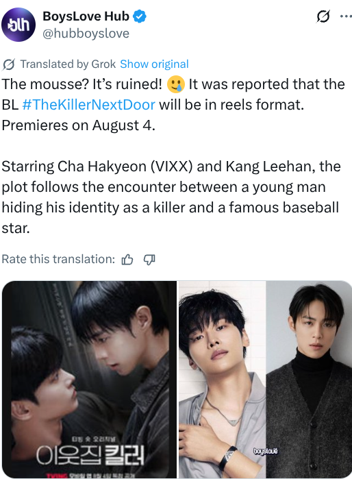Click the post text paragraph about Cha Hakyeon
This screenshot has height=479, width=352.
171,197
